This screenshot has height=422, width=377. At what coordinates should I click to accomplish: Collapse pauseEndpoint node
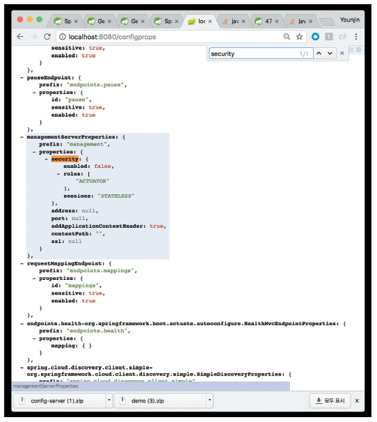(22, 77)
